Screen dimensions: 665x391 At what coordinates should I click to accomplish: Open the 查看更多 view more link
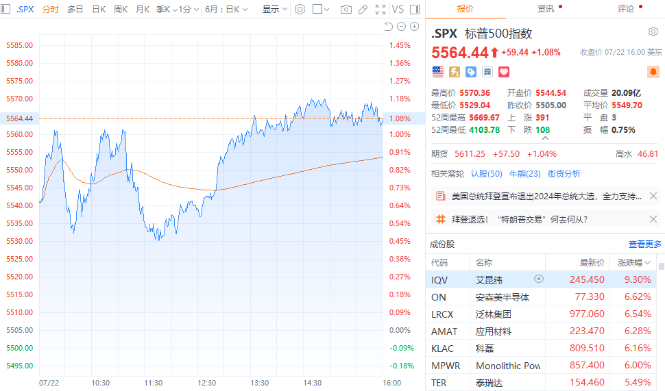pos(644,244)
